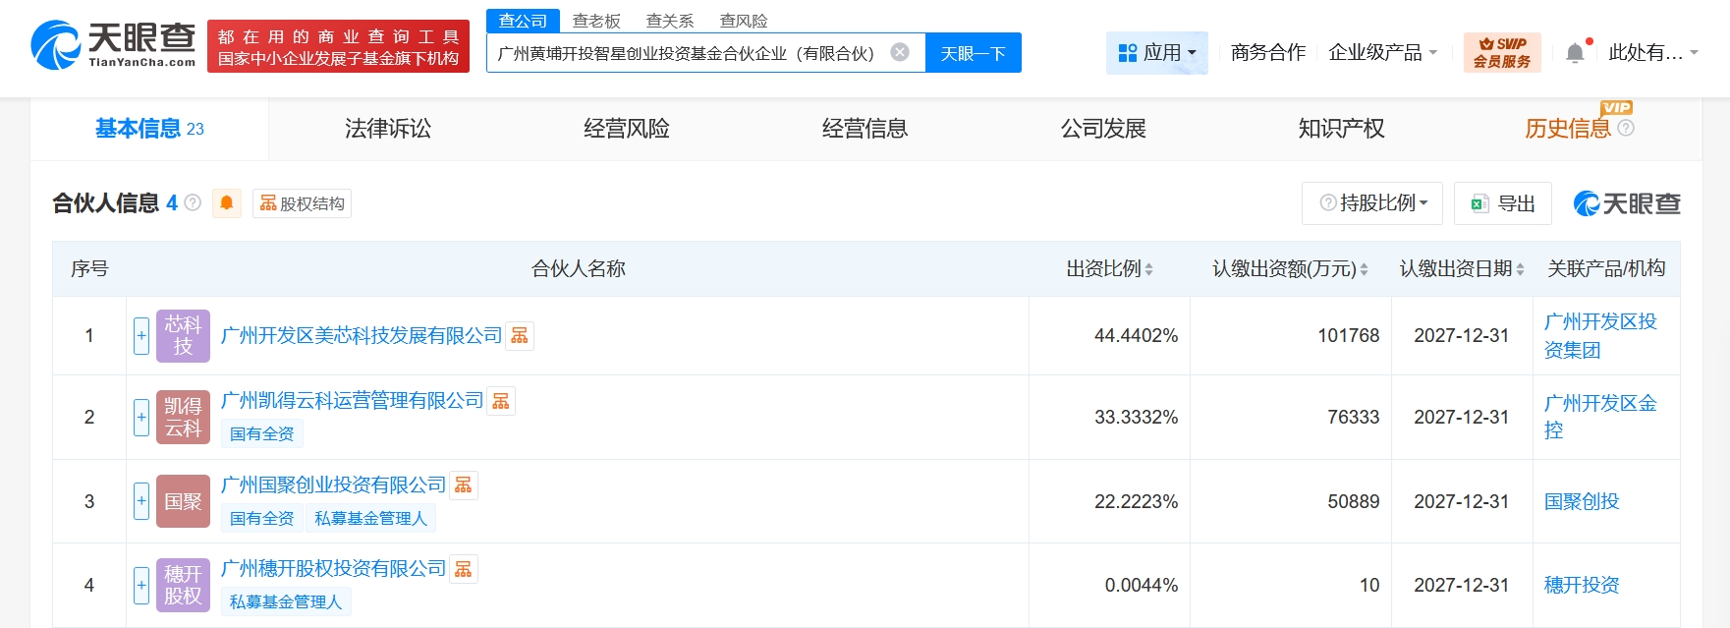Clear the search box with X icon
Image resolution: width=1730 pixels, height=628 pixels.
pos(900,52)
